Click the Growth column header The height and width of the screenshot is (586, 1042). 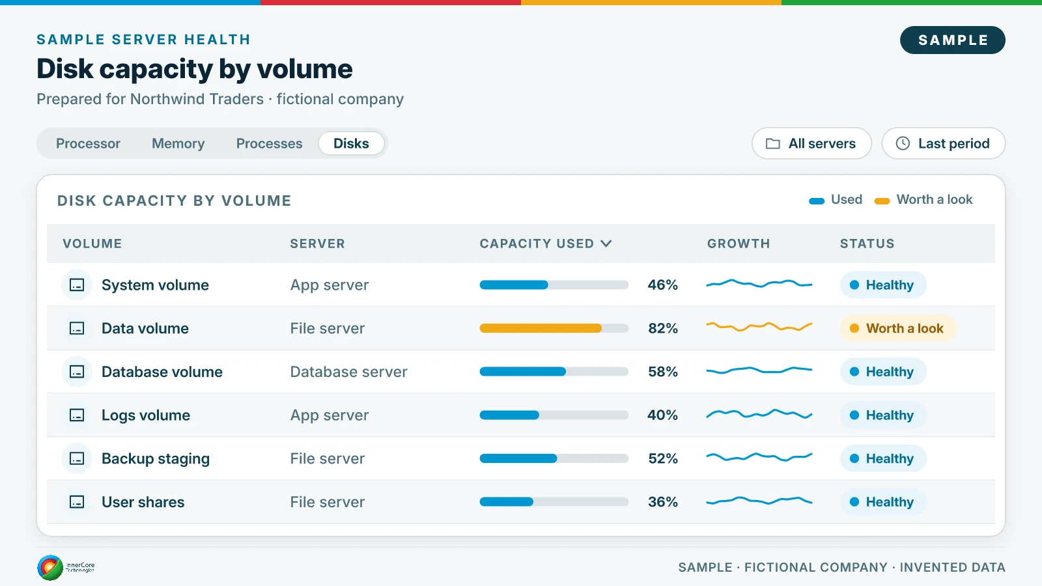click(739, 244)
